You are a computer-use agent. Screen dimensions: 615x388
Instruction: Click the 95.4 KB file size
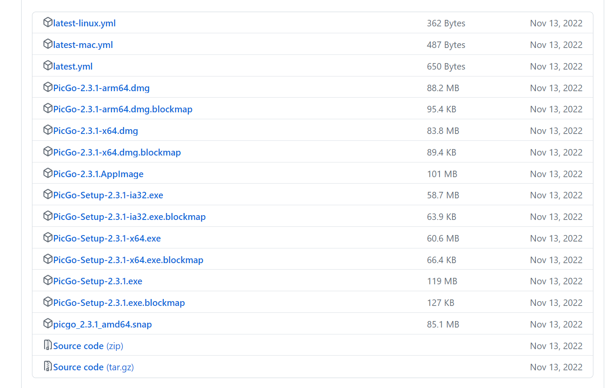point(442,109)
